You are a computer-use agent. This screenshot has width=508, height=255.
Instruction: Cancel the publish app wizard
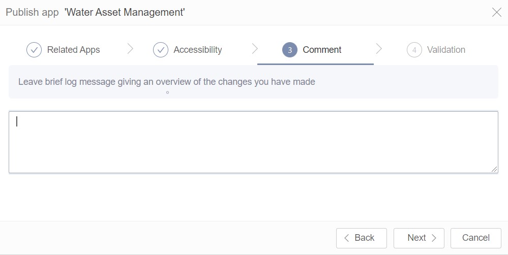pos(475,238)
